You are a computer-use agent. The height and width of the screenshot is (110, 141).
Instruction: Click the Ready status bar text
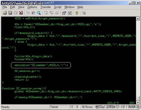click(x=5, y=107)
